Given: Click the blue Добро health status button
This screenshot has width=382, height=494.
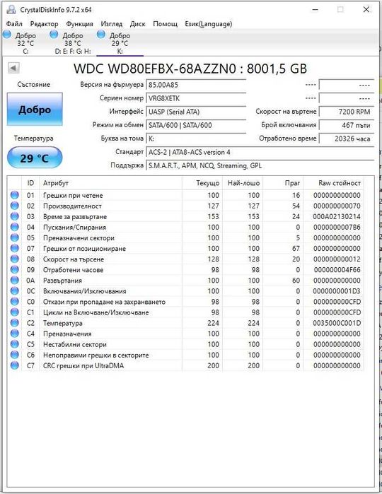Looking at the screenshot, I should pos(35,110).
